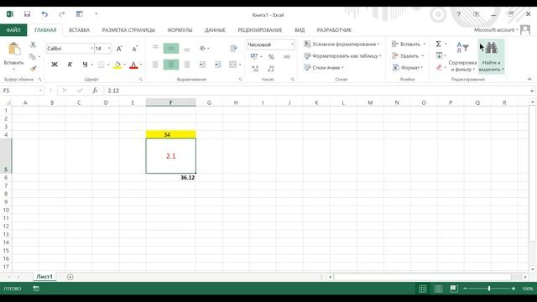537x302 pixels.
Task: Click the AutoSum sigma icon
Action: pyautogui.click(x=438, y=44)
